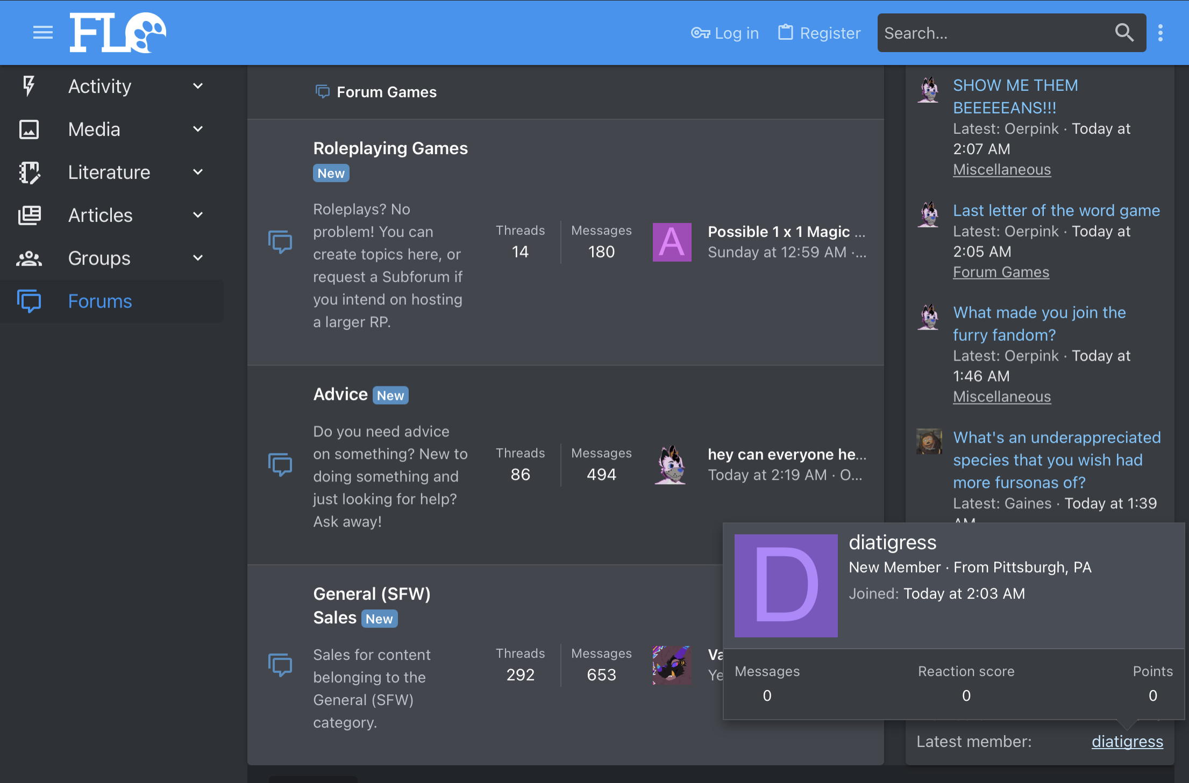Click the Advice forum node icon
Image resolution: width=1189 pixels, height=783 pixels.
click(x=280, y=464)
